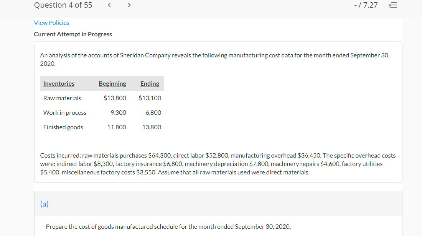Click the 'Costs incurred' paragraph text
This screenshot has height=236, width=422.
pos(218,164)
